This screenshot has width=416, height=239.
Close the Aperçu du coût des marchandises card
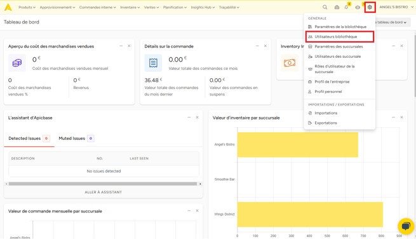coord(129,46)
